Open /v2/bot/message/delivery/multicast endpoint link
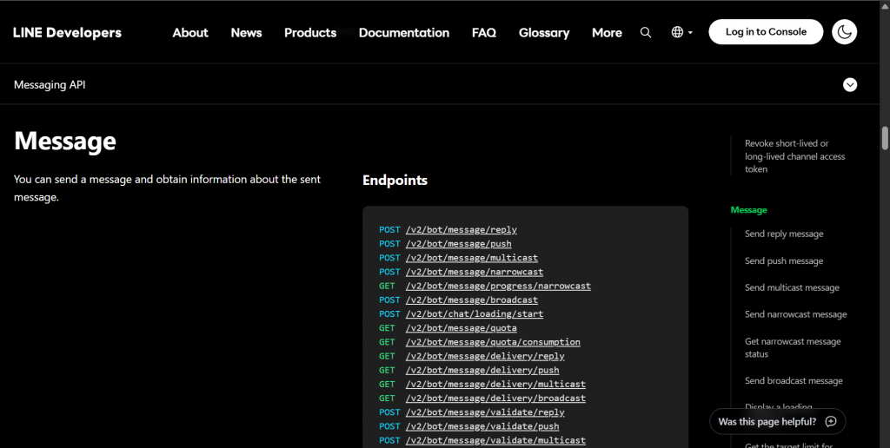This screenshot has width=890, height=448. click(495, 384)
